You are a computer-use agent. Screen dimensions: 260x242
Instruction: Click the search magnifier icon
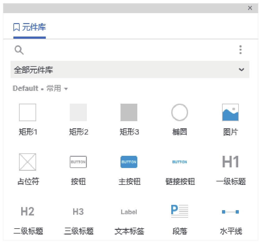[19, 50]
